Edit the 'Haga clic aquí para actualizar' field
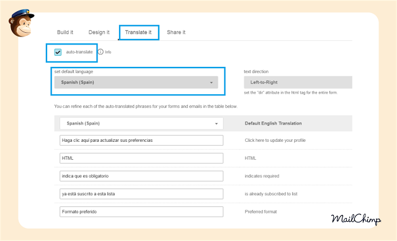The image size is (397, 241). [141, 141]
